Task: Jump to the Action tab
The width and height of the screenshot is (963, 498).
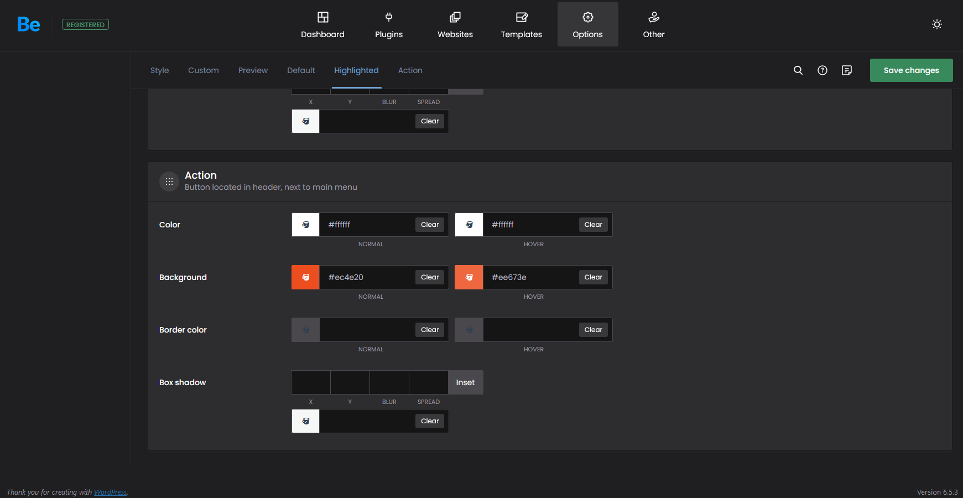Action: pos(410,70)
